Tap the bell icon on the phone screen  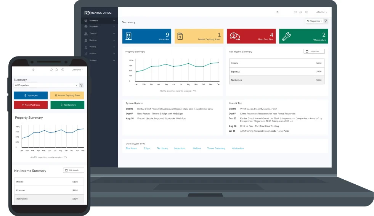[x=57, y=70]
